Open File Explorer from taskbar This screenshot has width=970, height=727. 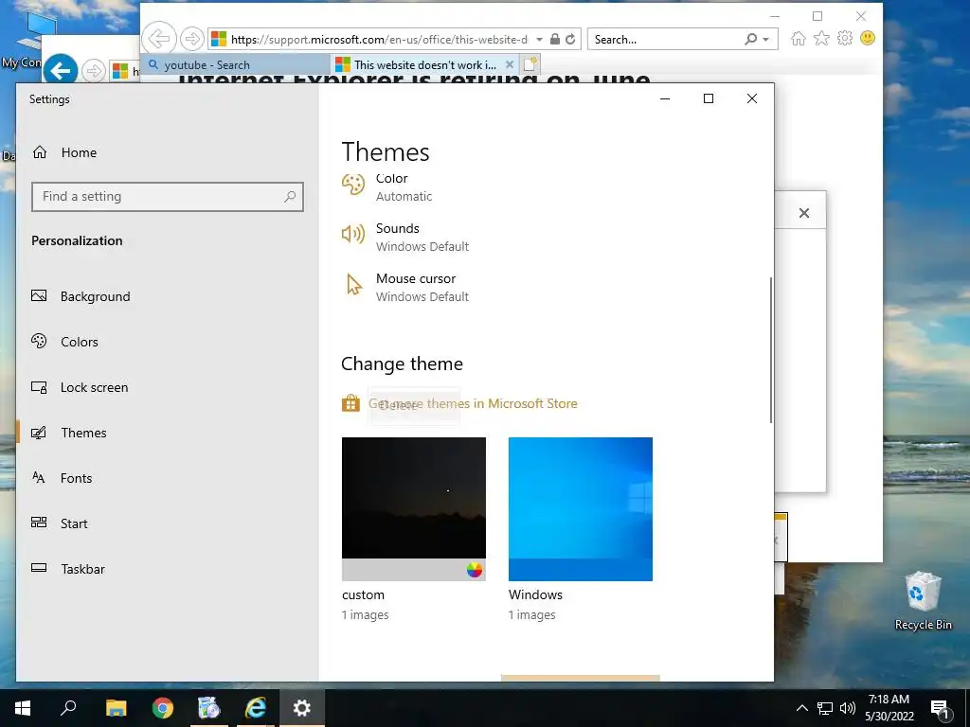pos(116,708)
